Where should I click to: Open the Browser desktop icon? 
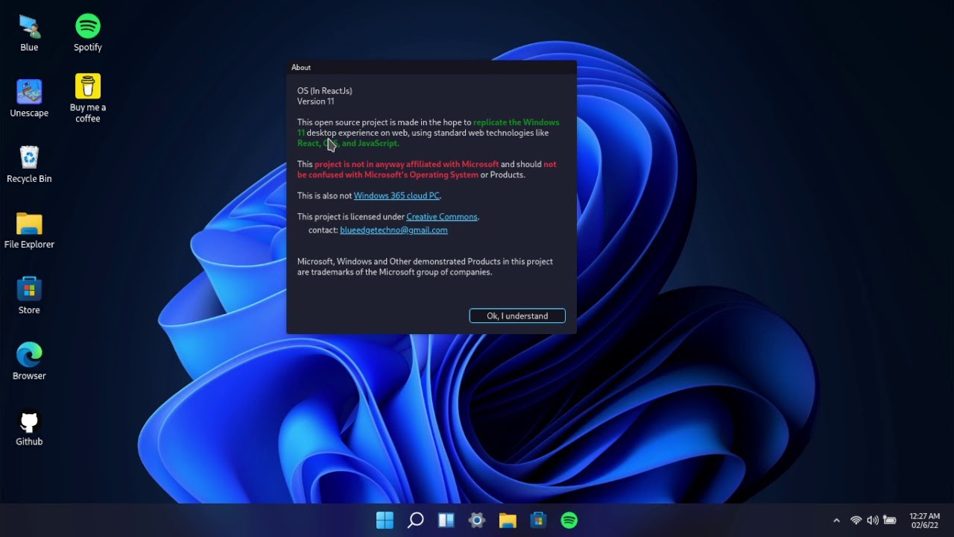point(29,361)
